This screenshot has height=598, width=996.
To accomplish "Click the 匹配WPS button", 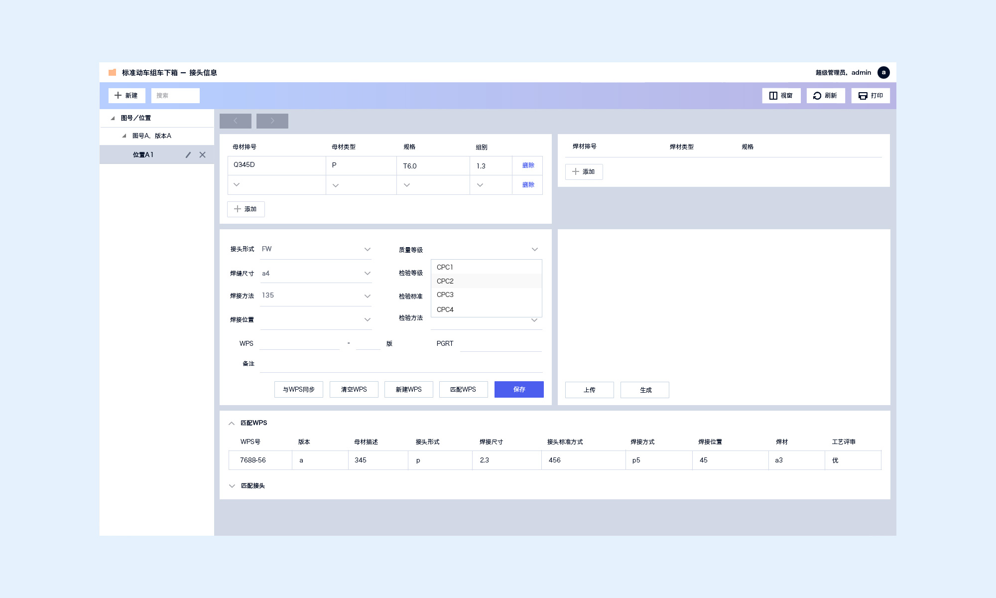I will pos(463,389).
